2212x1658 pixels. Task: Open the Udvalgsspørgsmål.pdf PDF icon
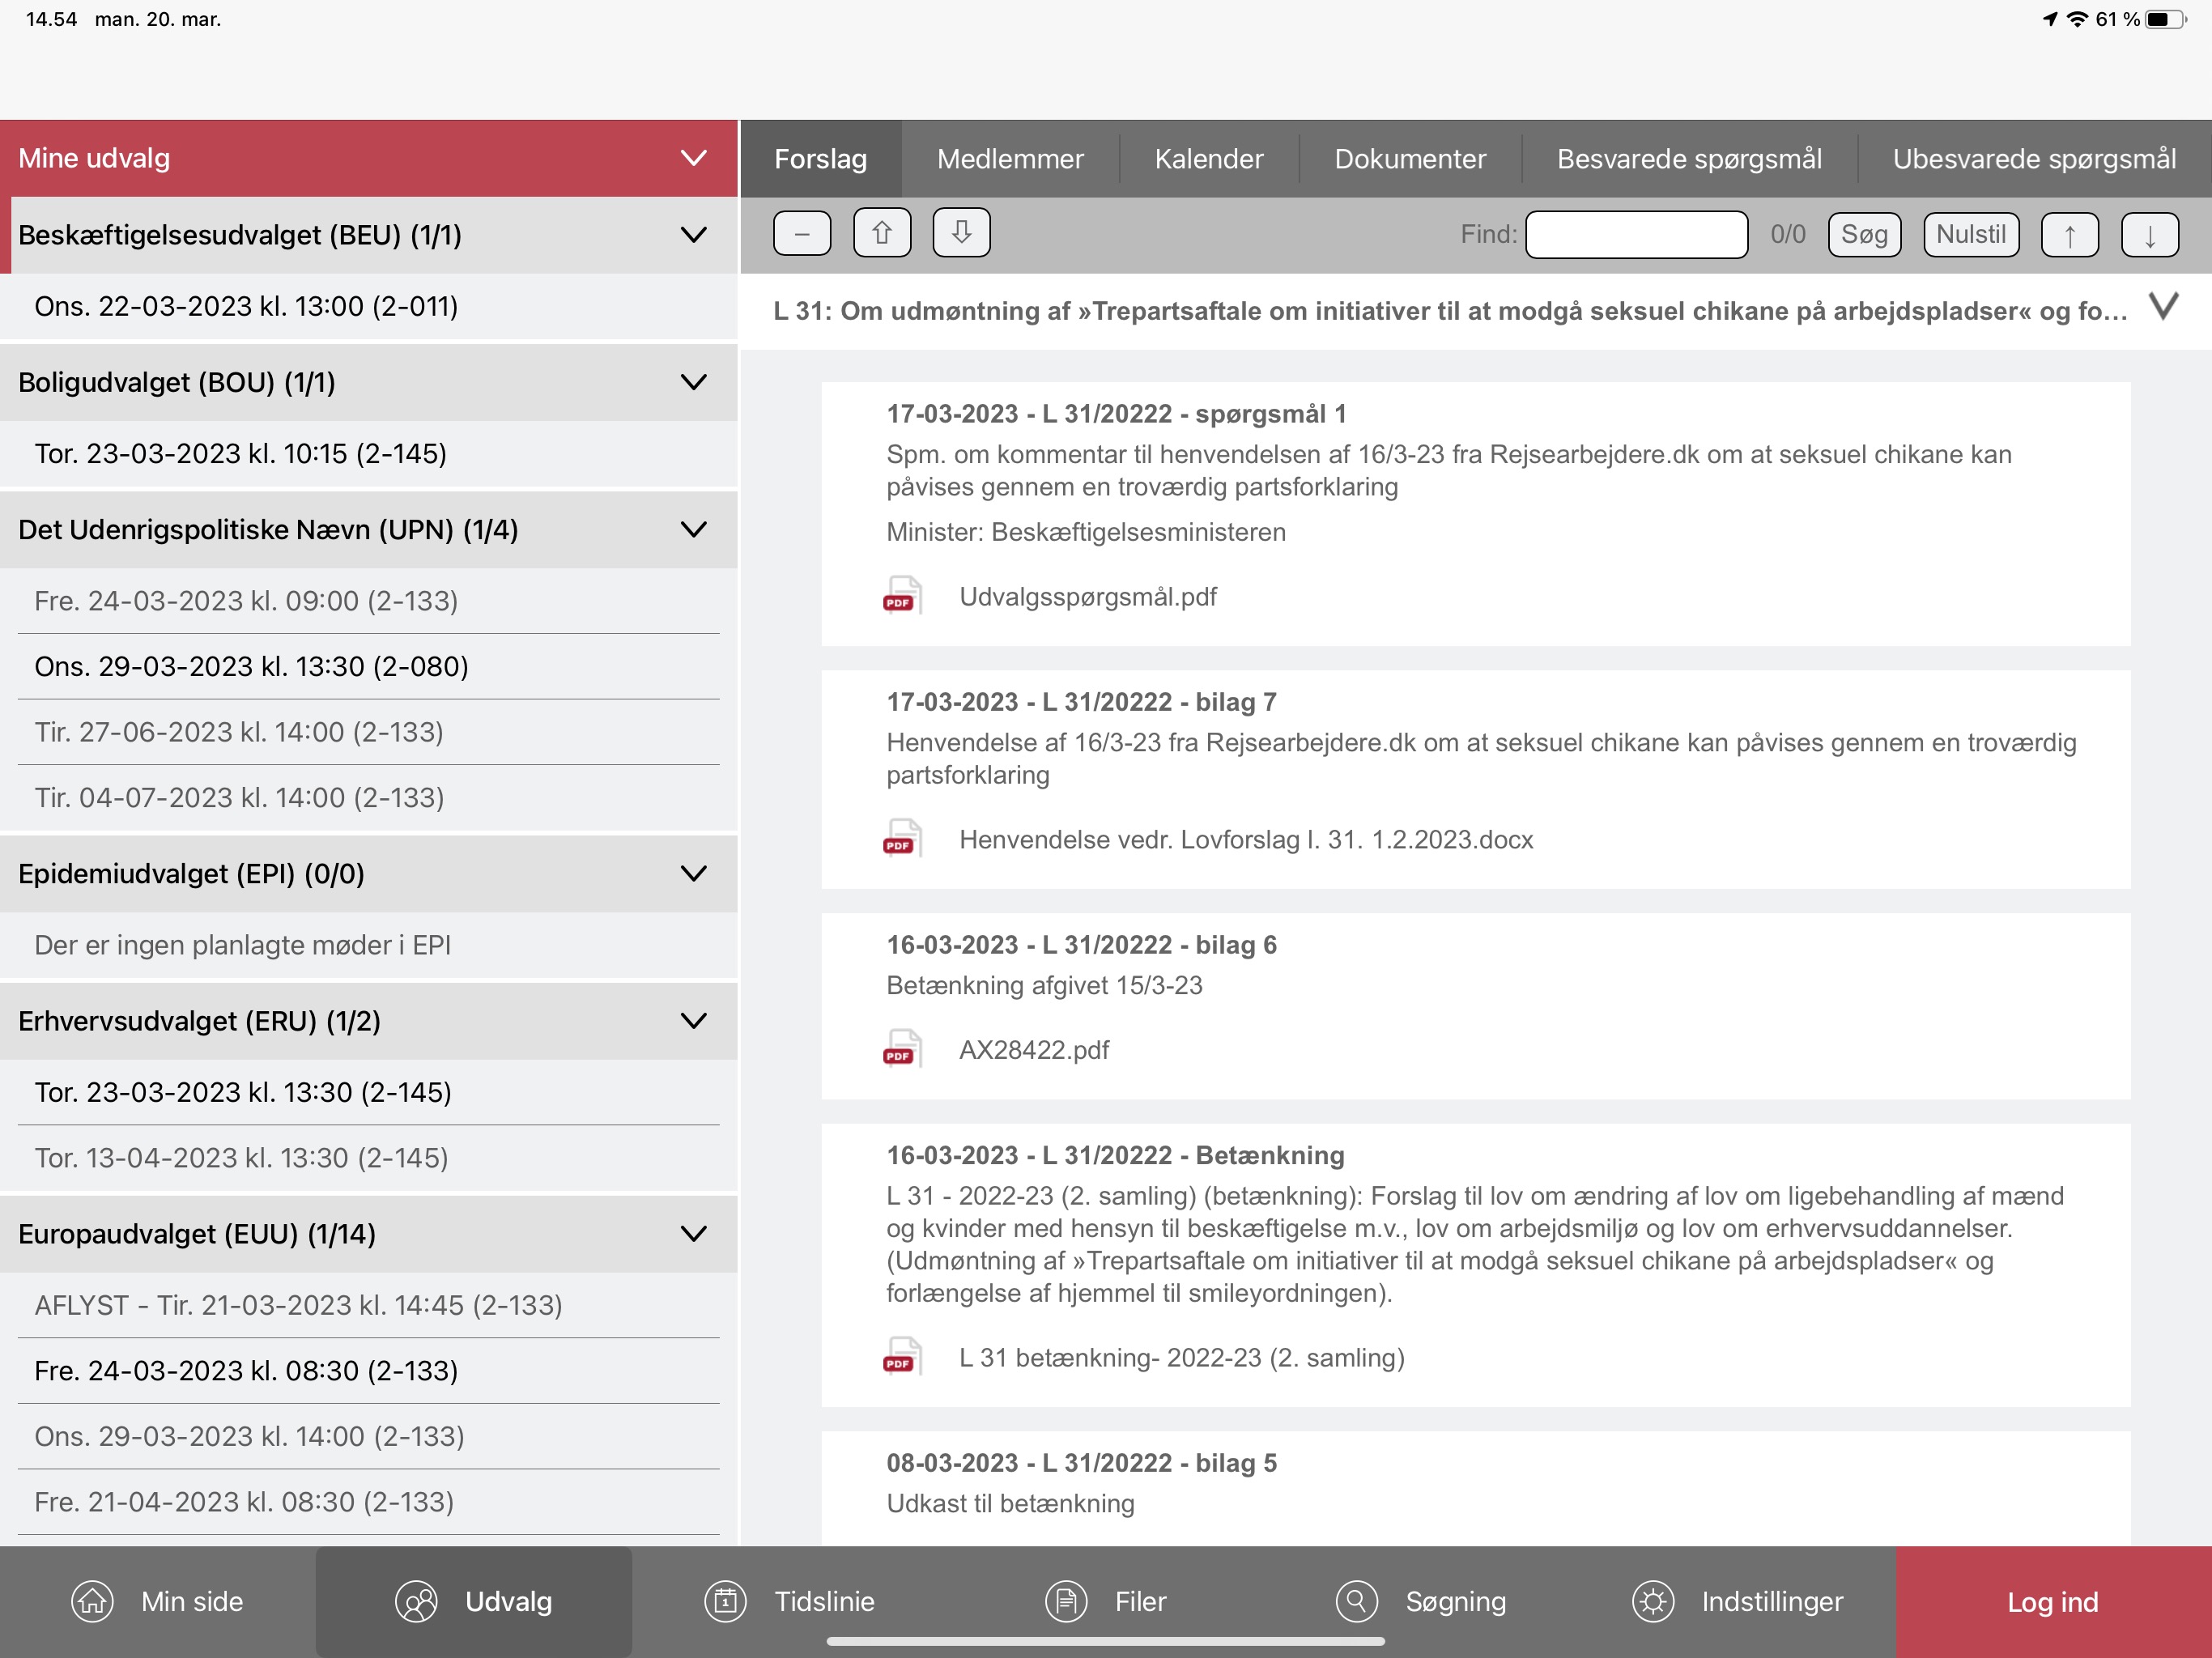point(900,597)
